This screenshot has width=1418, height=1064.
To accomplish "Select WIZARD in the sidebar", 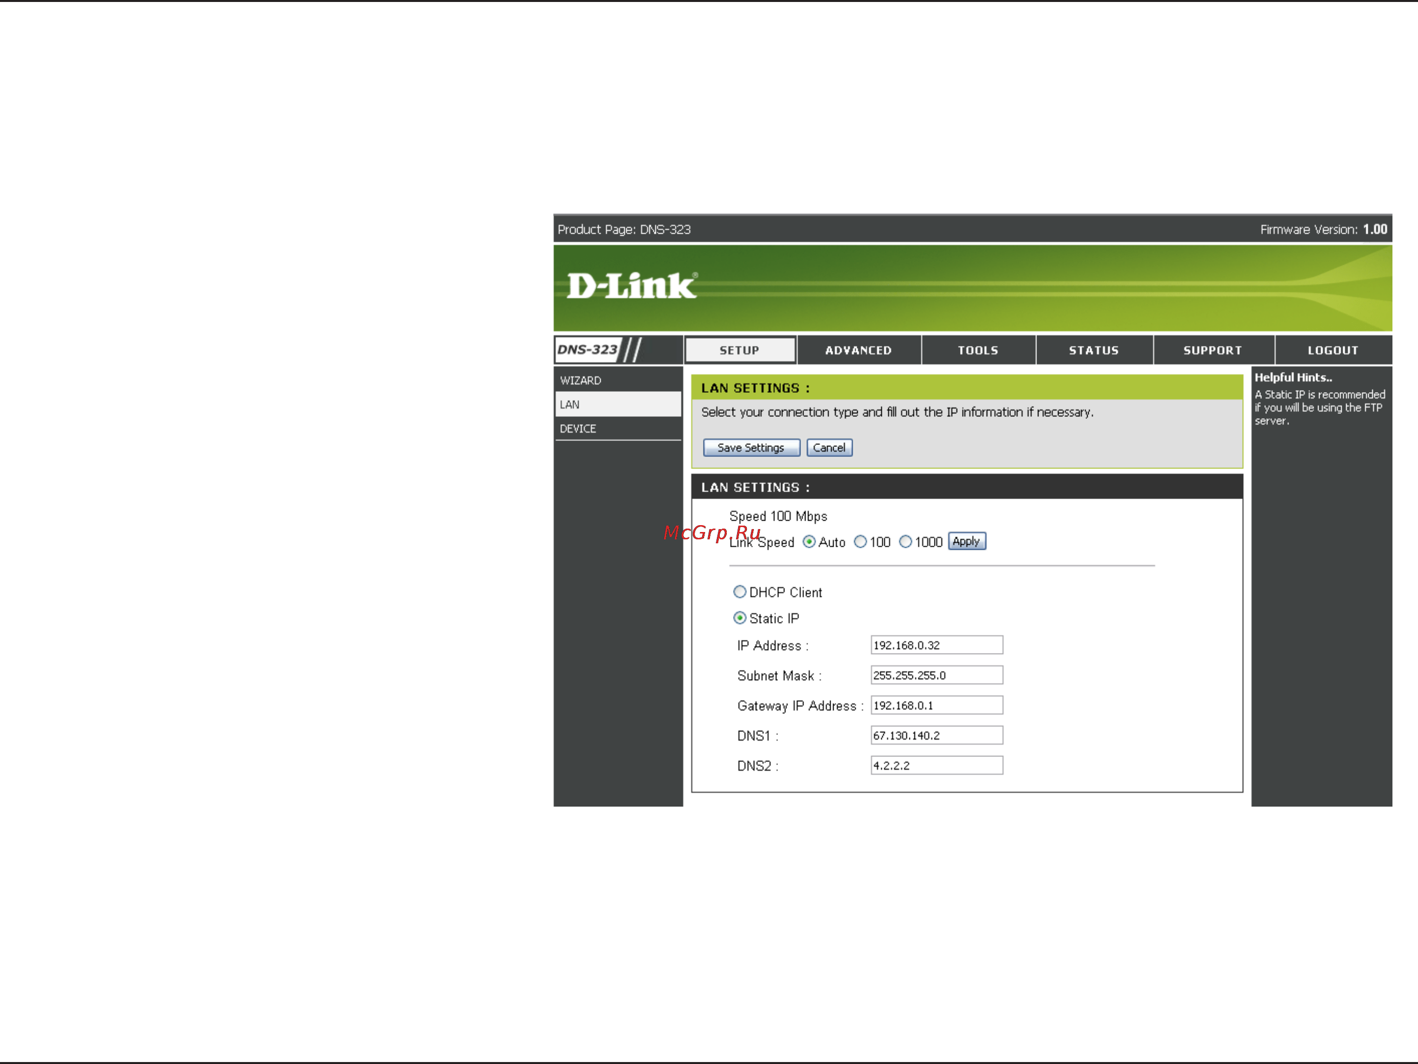I will coord(618,380).
